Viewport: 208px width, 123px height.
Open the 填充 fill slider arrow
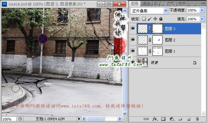202,19
